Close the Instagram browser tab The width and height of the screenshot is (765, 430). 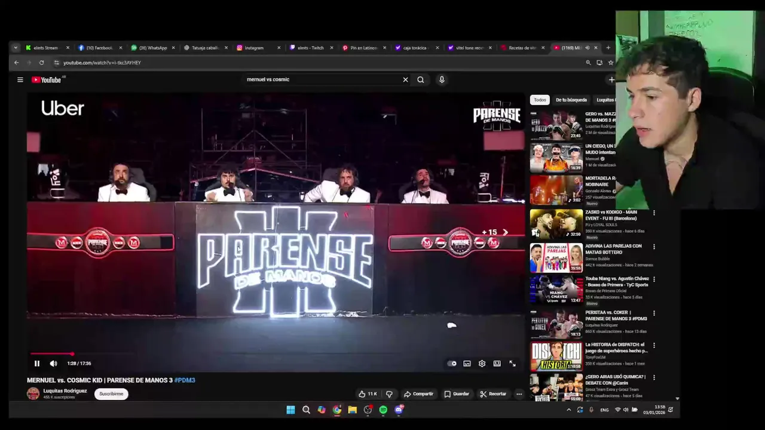coord(279,48)
